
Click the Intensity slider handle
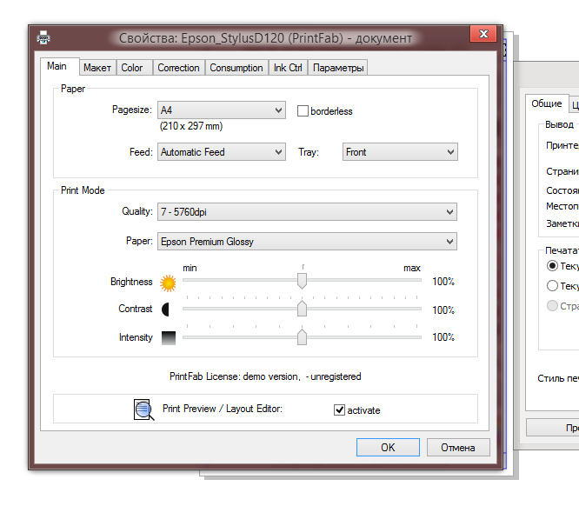(x=302, y=336)
